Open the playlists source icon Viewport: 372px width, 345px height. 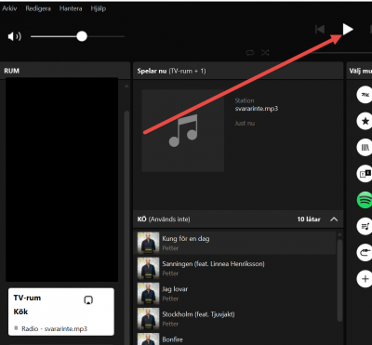(x=365, y=226)
